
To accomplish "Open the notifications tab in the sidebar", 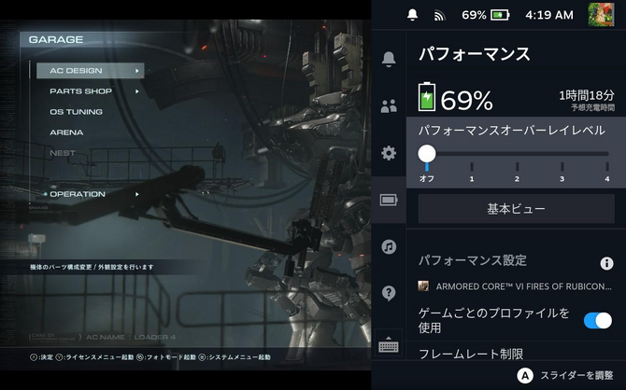I will coord(389,60).
